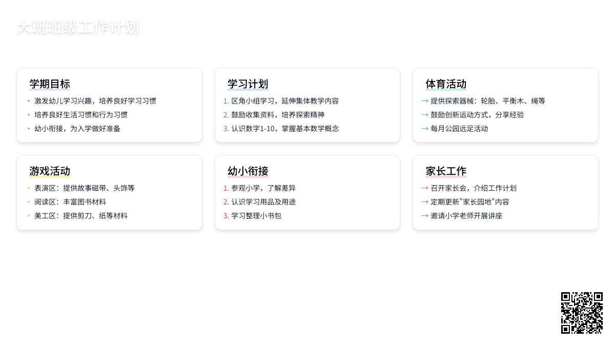This screenshot has height=346, width=615.
Task: Click the pink arrow before 邀请小学老师开展讲座
Action: [425, 216]
